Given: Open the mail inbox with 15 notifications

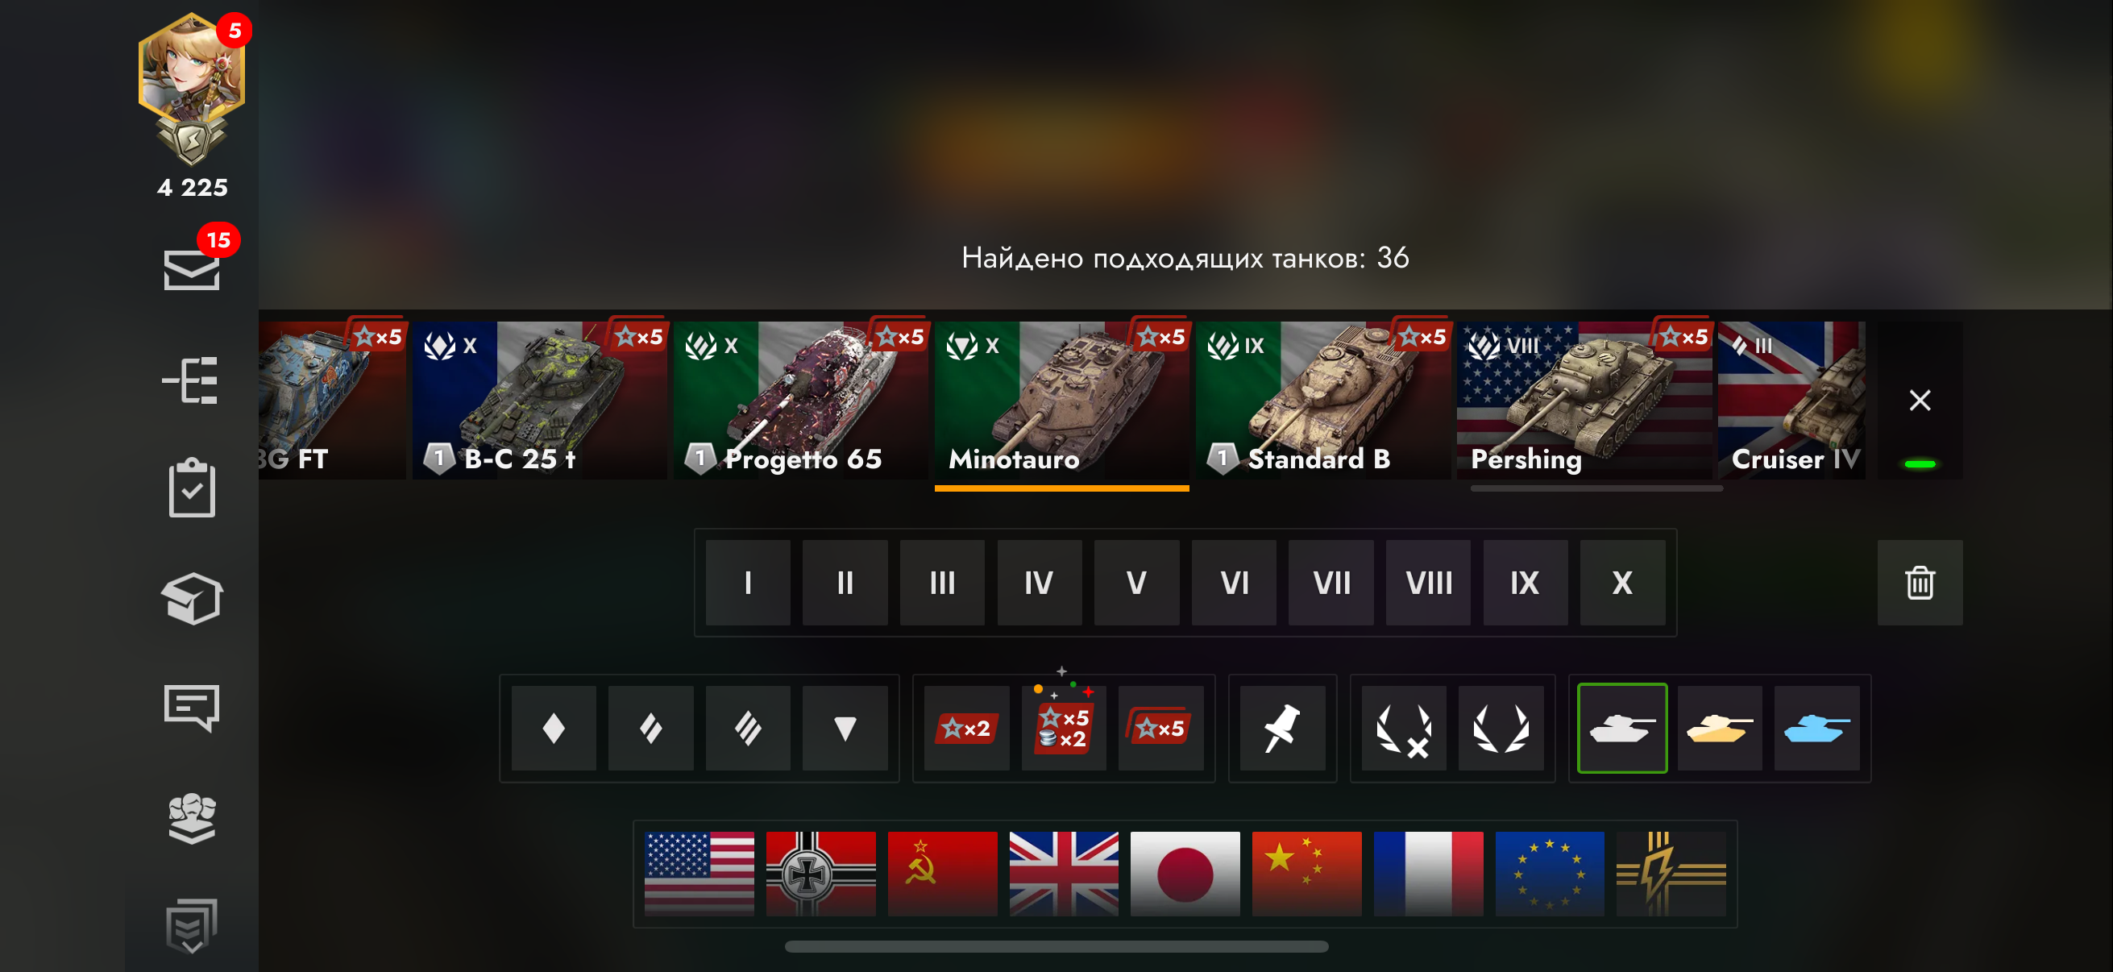Looking at the screenshot, I should tap(191, 269).
